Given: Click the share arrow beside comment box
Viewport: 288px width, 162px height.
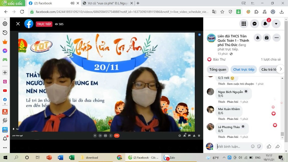Looking at the screenshot, I should (278, 146).
